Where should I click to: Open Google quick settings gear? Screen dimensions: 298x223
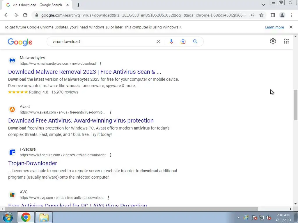[x=273, y=41]
